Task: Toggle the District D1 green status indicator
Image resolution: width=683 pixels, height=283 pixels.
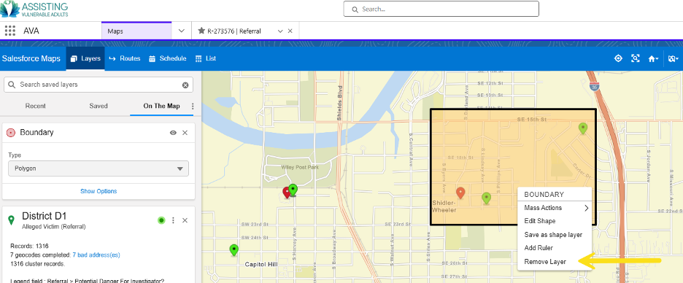Action: [161, 220]
